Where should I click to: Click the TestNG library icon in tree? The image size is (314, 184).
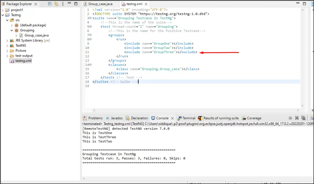click(12, 46)
